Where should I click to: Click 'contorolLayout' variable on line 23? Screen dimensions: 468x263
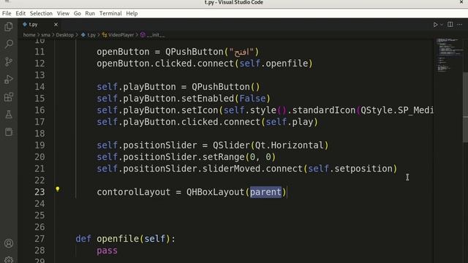133,192
